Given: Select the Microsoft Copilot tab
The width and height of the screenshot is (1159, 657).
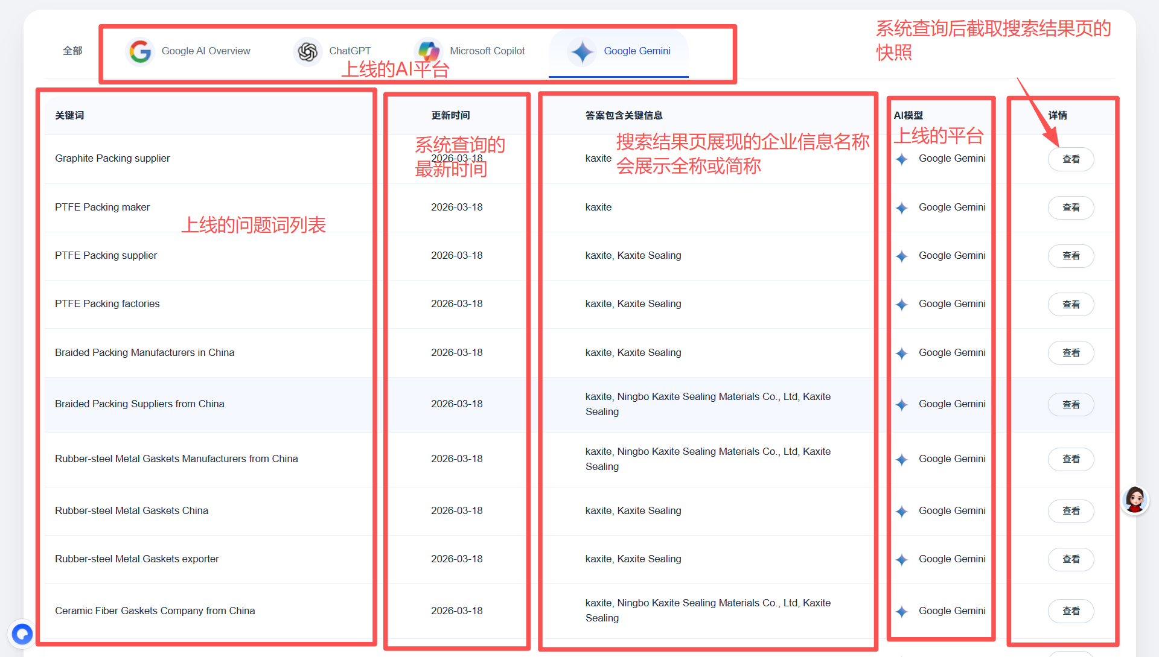Looking at the screenshot, I should (x=487, y=51).
